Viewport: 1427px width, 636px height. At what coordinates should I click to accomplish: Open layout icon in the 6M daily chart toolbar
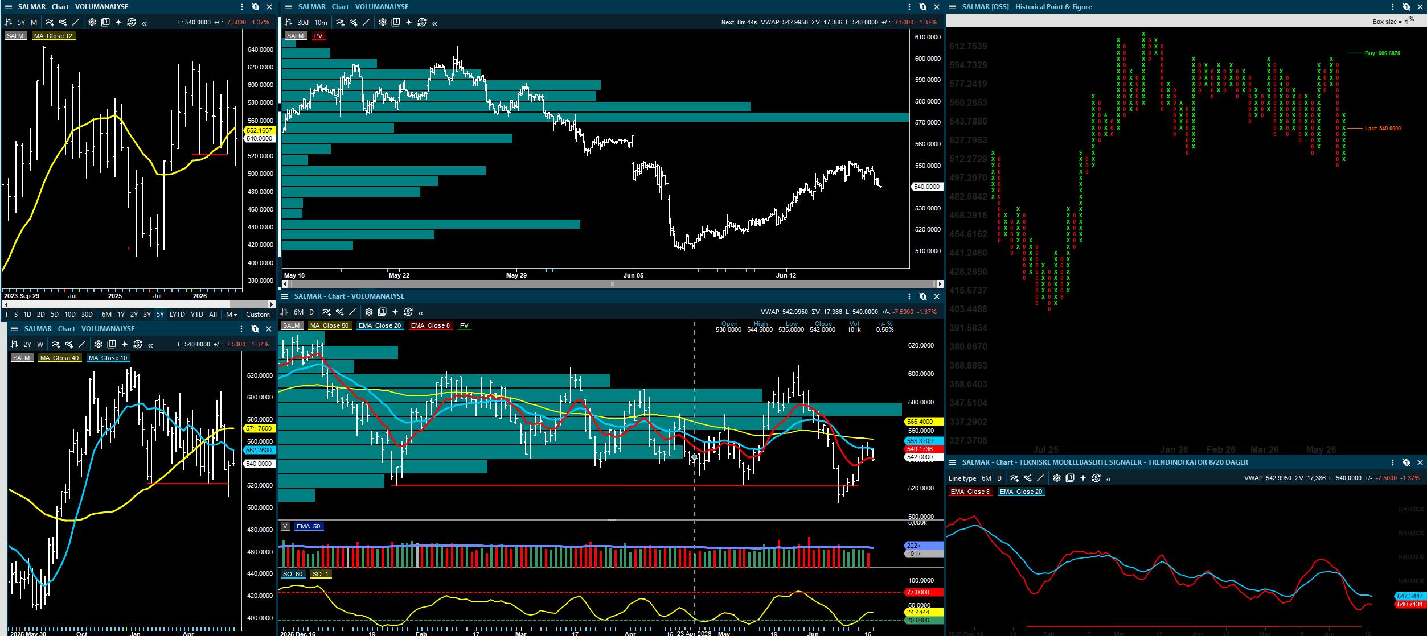coord(382,312)
